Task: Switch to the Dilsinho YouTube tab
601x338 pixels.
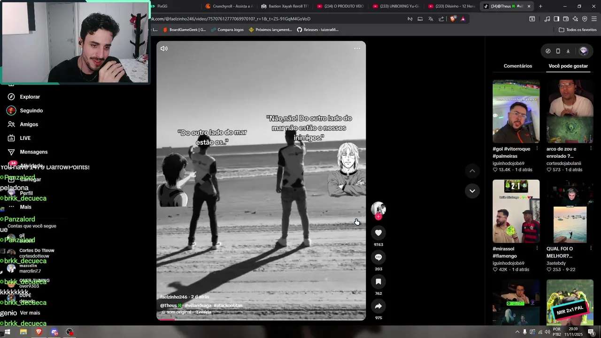Action: point(451,6)
